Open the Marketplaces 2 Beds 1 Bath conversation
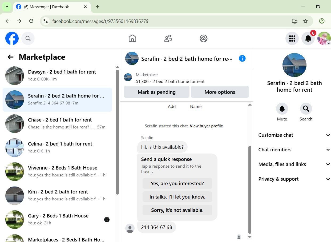This screenshot has height=242, width=331. 57,237
